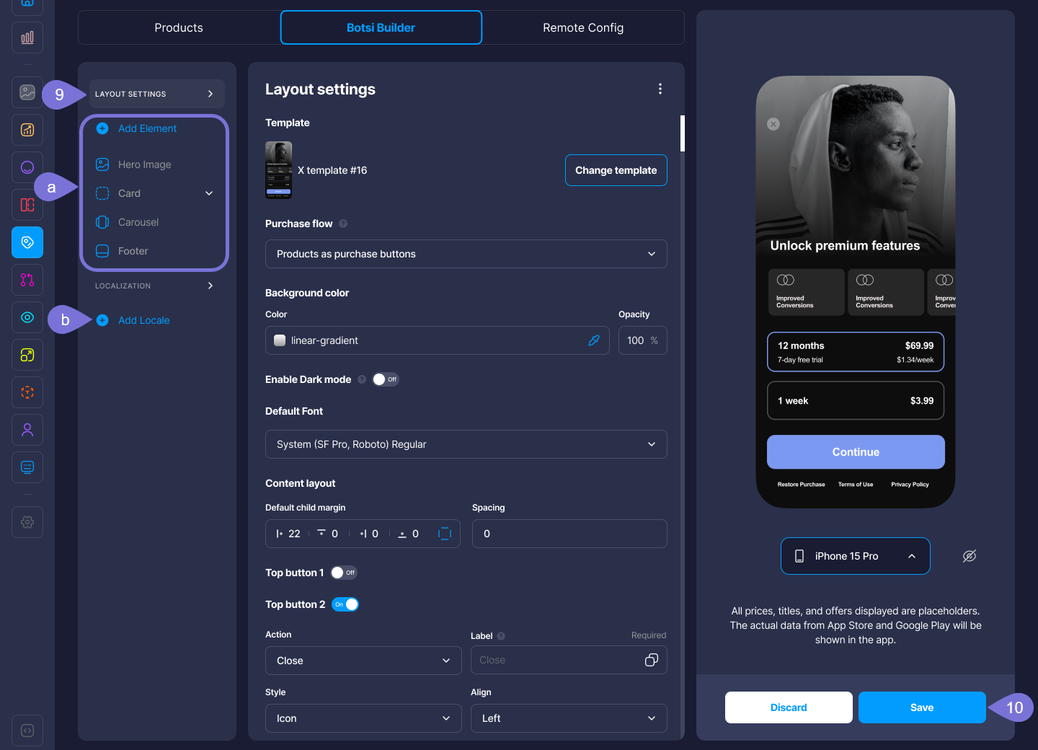Open the iPhone 15 Pro device selector
1038x750 pixels.
[855, 556]
